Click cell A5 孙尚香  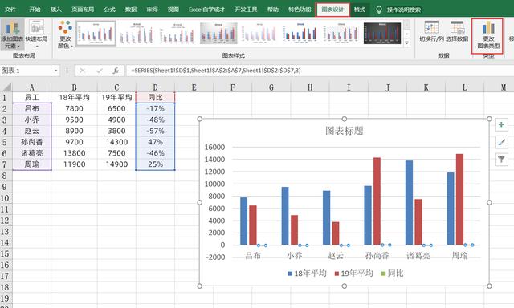pos(32,142)
